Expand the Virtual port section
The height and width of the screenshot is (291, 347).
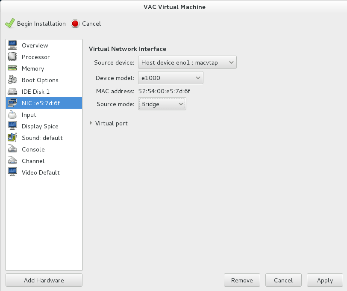click(x=109, y=123)
